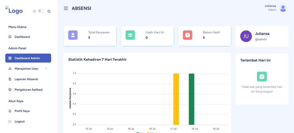
Task: Select Dashboard Admin menu item
Action: tap(28, 58)
